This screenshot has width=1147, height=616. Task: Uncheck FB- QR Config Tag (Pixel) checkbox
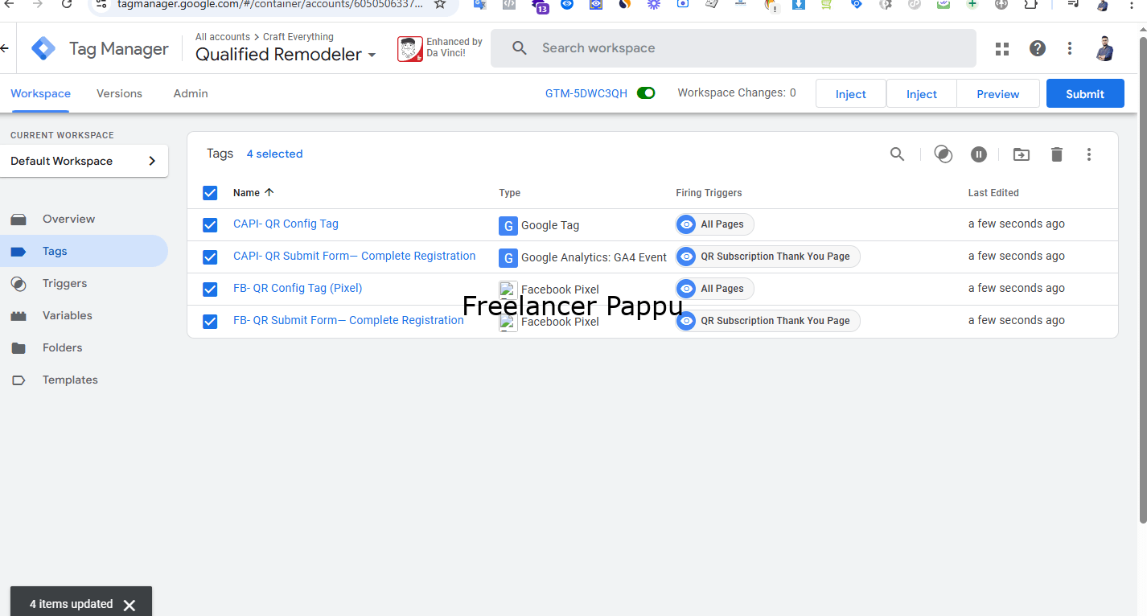[x=210, y=290]
